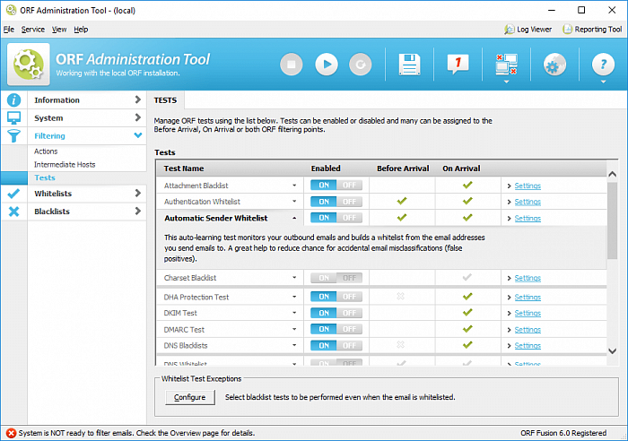Toggle the Attachment Blacklist ON/OFF switch

click(x=336, y=186)
